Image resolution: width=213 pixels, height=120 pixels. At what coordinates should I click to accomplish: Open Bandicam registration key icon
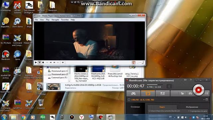[186, 80]
